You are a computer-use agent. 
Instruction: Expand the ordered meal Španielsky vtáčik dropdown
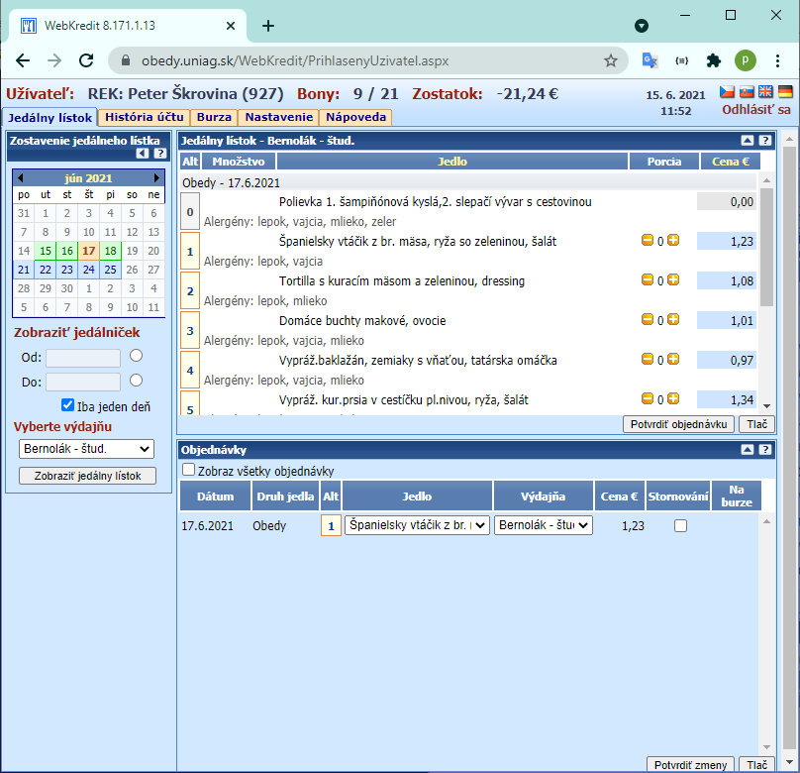click(418, 525)
